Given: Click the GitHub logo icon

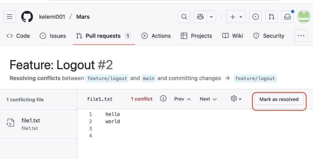Looking at the screenshot, I should [x=27, y=17].
